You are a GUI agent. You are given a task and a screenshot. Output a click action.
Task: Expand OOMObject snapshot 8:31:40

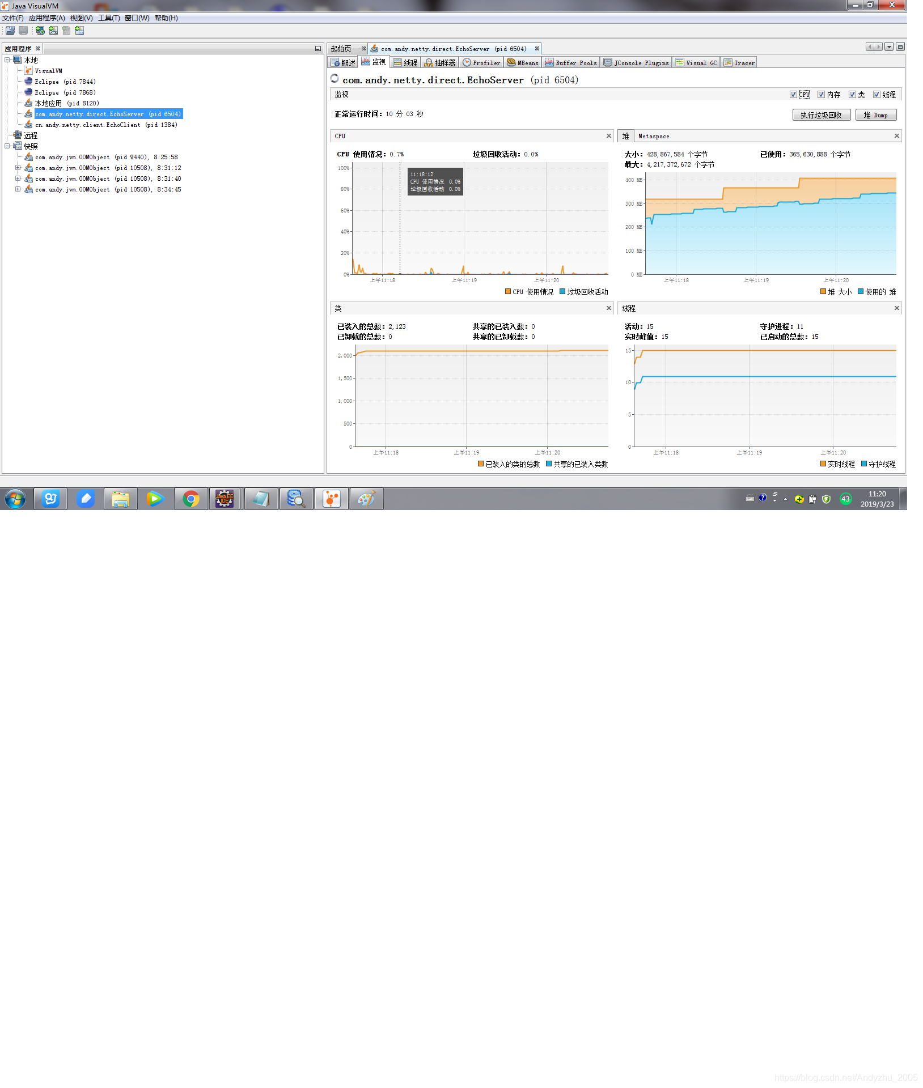(18, 178)
